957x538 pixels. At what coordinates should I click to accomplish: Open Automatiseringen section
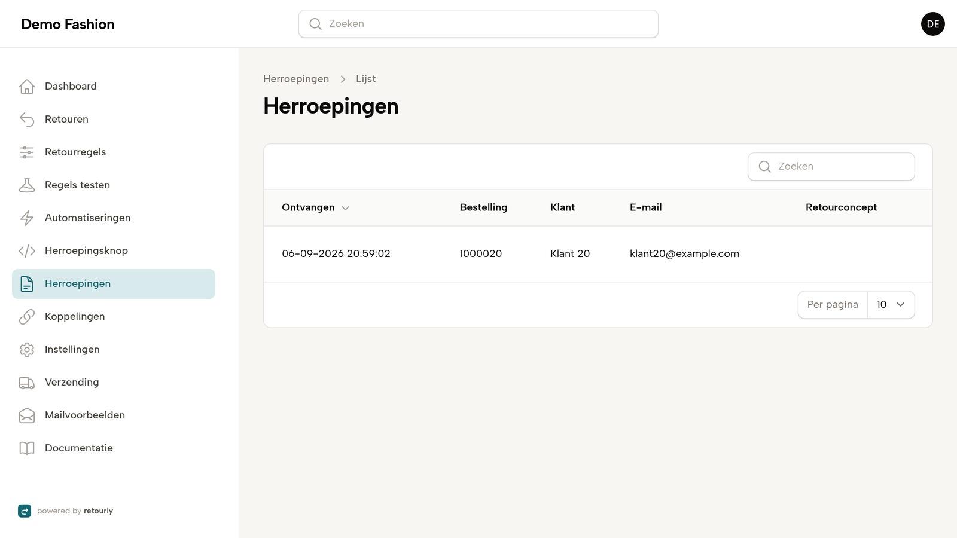coord(114,218)
